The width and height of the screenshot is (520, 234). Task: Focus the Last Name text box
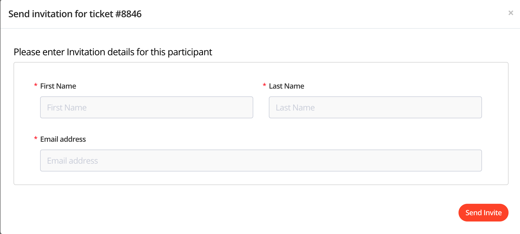(375, 107)
